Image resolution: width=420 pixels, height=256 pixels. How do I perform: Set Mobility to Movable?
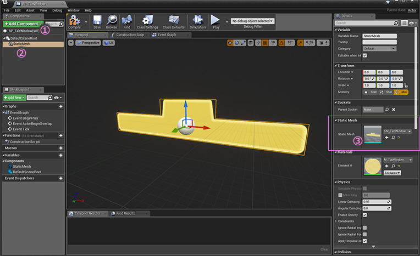tap(401, 92)
